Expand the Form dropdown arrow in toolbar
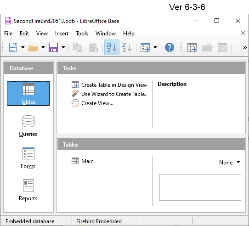This screenshot has width=249, height=226. [x=155, y=47]
